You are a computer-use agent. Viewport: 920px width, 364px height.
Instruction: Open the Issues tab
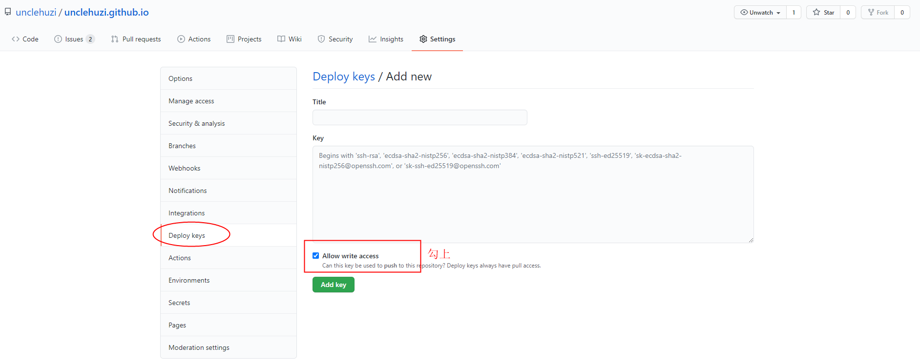point(74,39)
